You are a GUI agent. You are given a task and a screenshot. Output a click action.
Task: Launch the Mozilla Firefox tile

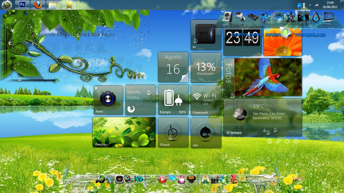(140, 100)
